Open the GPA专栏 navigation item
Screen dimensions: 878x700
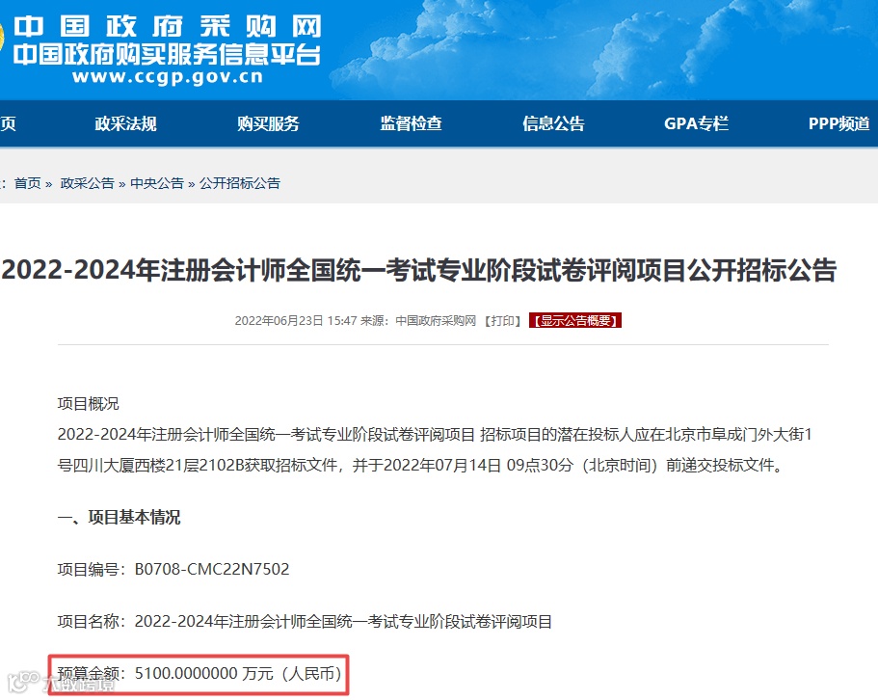pyautogui.click(x=696, y=123)
